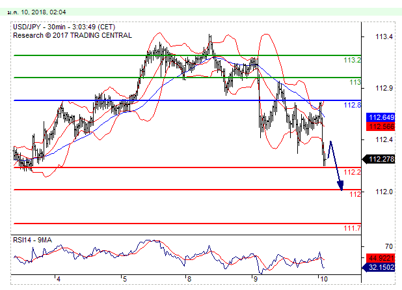Image resolution: width=402 pixels, height=290 pixels.
Task: Click the green 113 resistance label
Action: click(x=355, y=82)
